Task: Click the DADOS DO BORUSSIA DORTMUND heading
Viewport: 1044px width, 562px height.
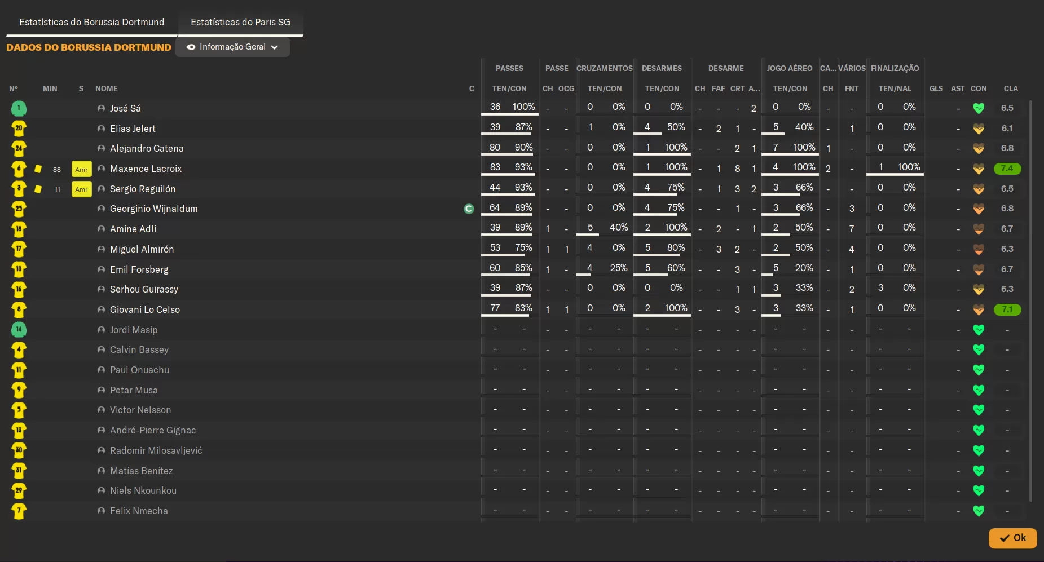Action: click(89, 47)
